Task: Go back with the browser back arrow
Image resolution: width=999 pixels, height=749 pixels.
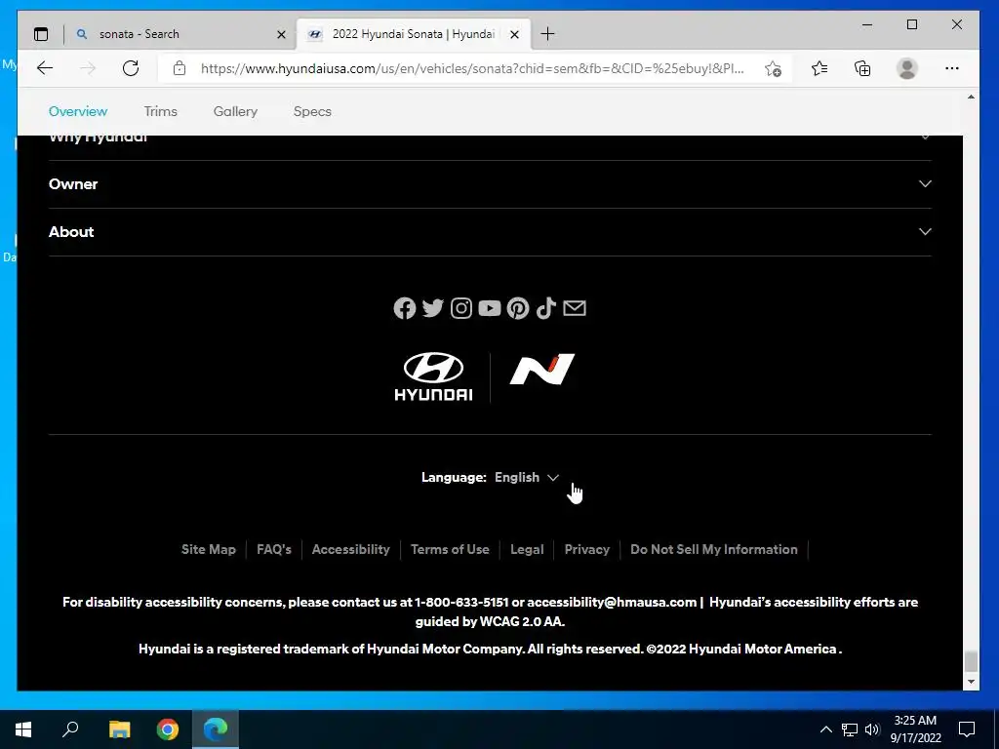Action: [x=45, y=68]
